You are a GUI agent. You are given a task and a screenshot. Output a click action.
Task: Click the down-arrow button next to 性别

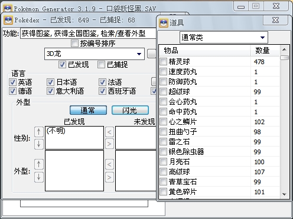coord(39,144)
